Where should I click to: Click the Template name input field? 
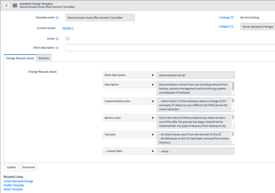tap(100, 18)
